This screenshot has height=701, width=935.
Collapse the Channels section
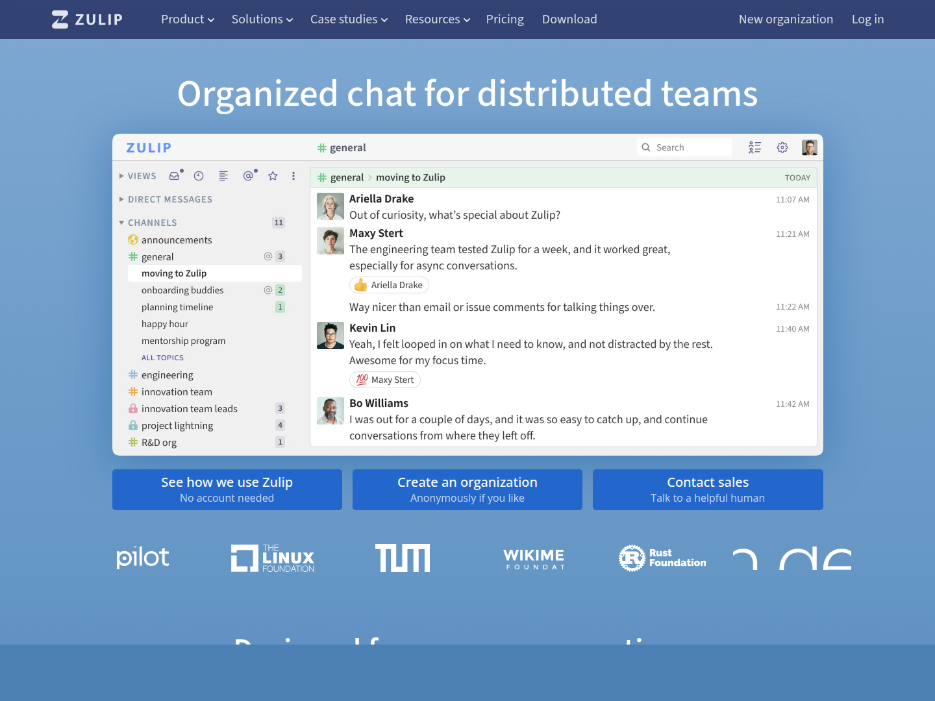pyautogui.click(x=121, y=223)
